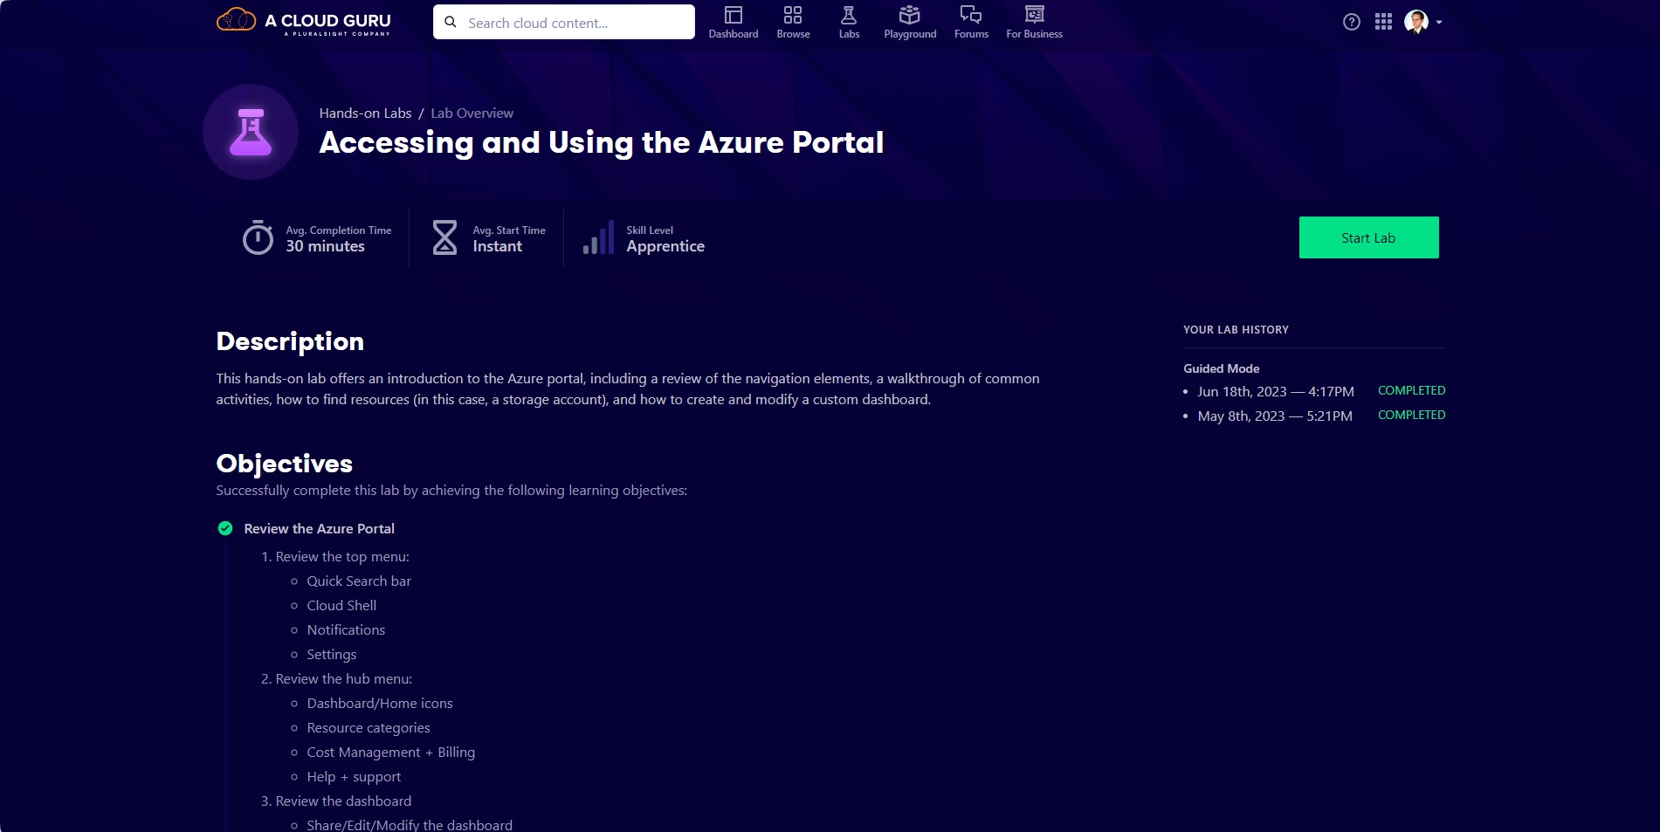Click the Description heading
This screenshot has height=832, width=1660.
pos(290,341)
